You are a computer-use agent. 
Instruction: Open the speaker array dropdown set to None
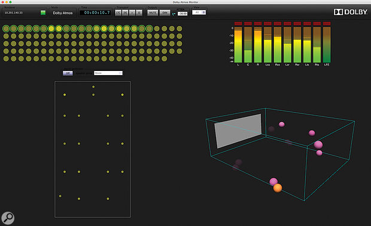pos(108,73)
